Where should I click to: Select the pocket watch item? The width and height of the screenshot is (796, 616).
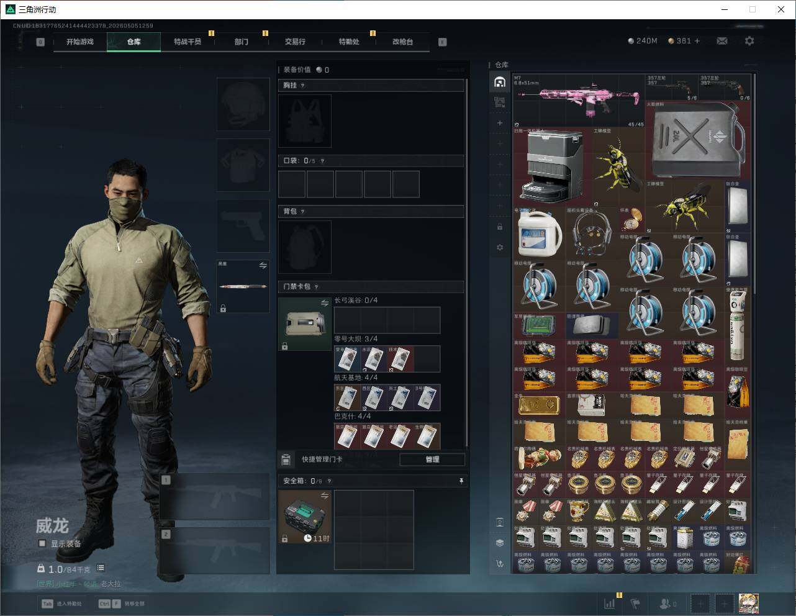632,219
